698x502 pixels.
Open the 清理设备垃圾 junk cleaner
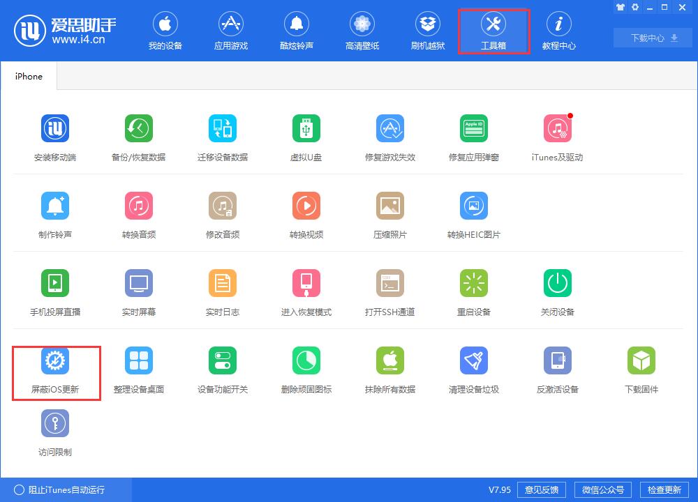point(474,367)
